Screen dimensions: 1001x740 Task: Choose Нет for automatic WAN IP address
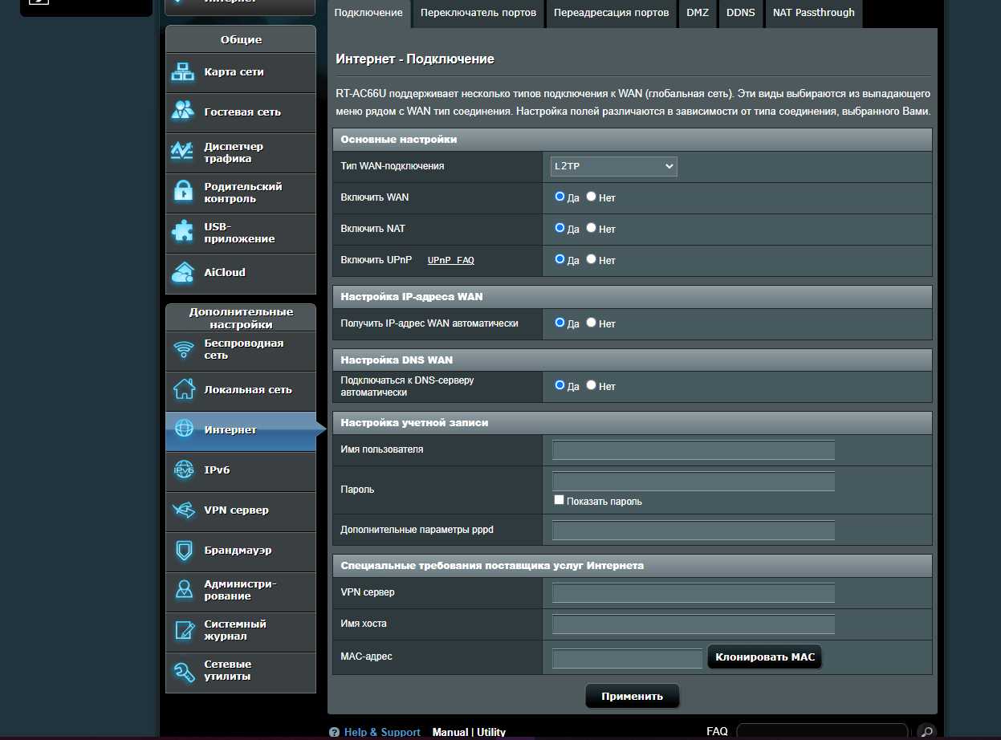point(592,323)
